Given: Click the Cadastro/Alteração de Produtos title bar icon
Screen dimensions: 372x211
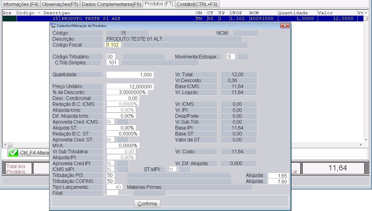Looking at the screenshot, I should pyautogui.click(x=53, y=26).
